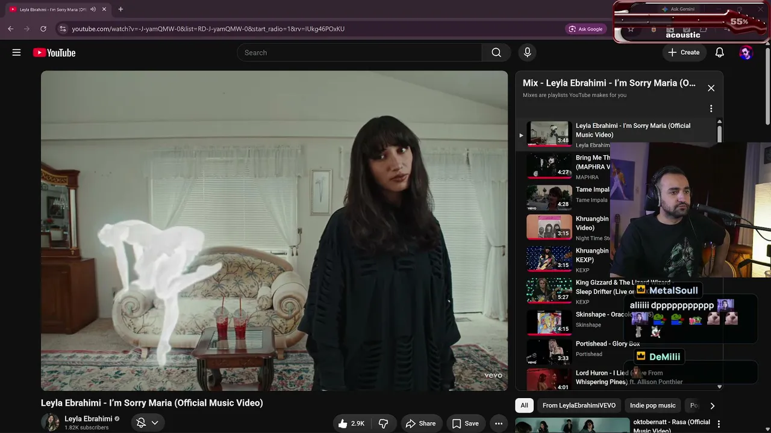Select the Indie pop music chip
Viewport: 771px width, 433px height.
click(x=653, y=405)
